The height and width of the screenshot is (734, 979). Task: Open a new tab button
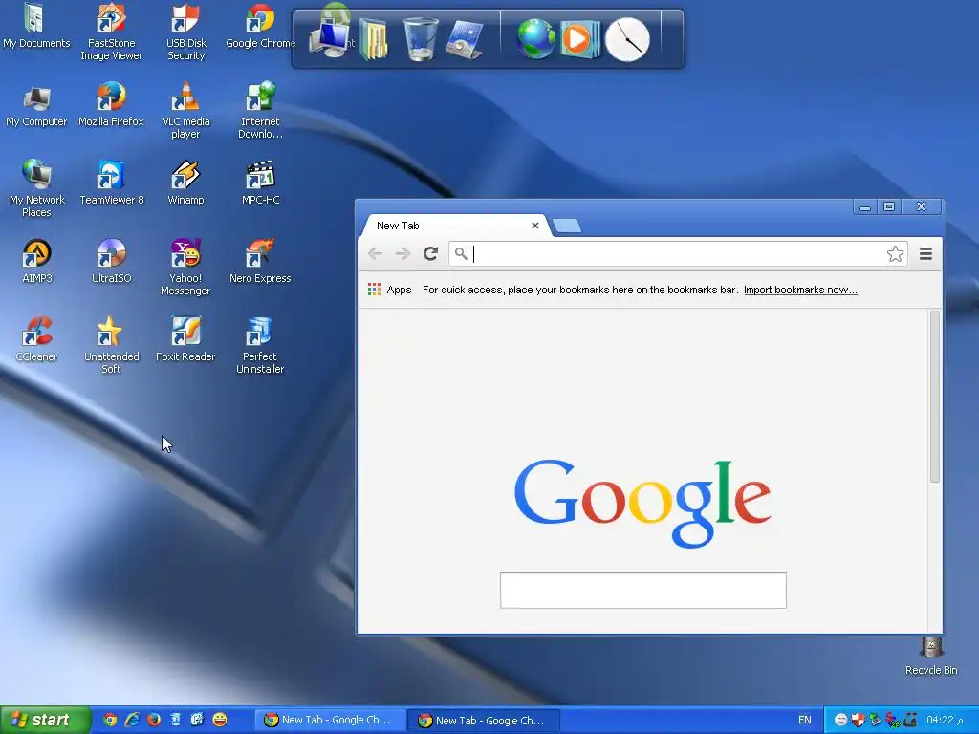(567, 226)
